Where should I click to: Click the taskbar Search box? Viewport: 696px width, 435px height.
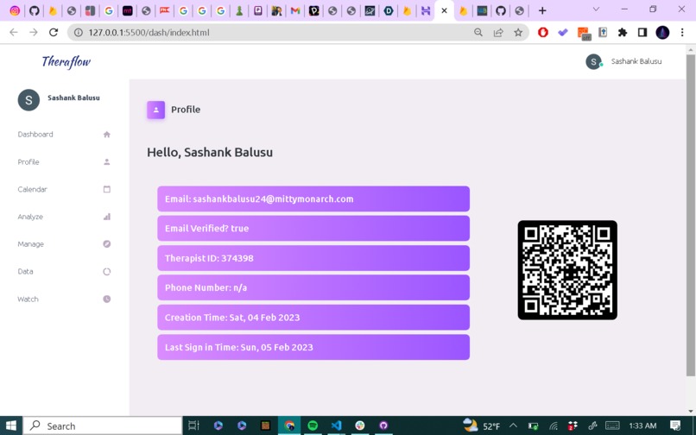tap(103, 426)
